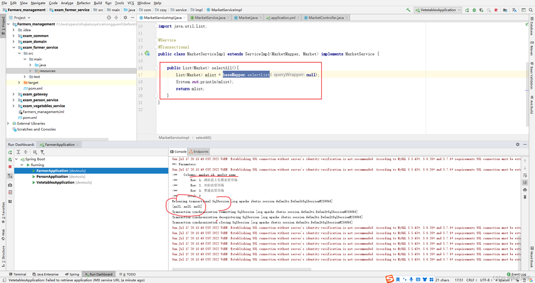Click the Build project hammer icon
This screenshot has width=535, height=283.
408,10
